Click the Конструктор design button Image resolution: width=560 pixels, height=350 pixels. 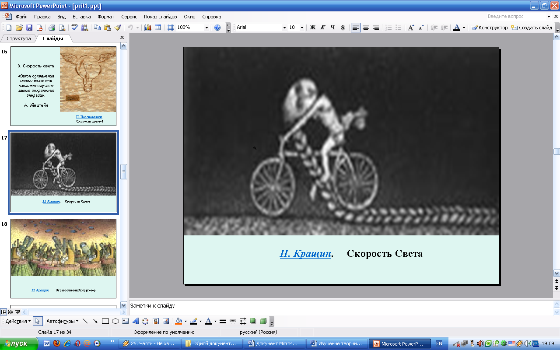point(489,27)
